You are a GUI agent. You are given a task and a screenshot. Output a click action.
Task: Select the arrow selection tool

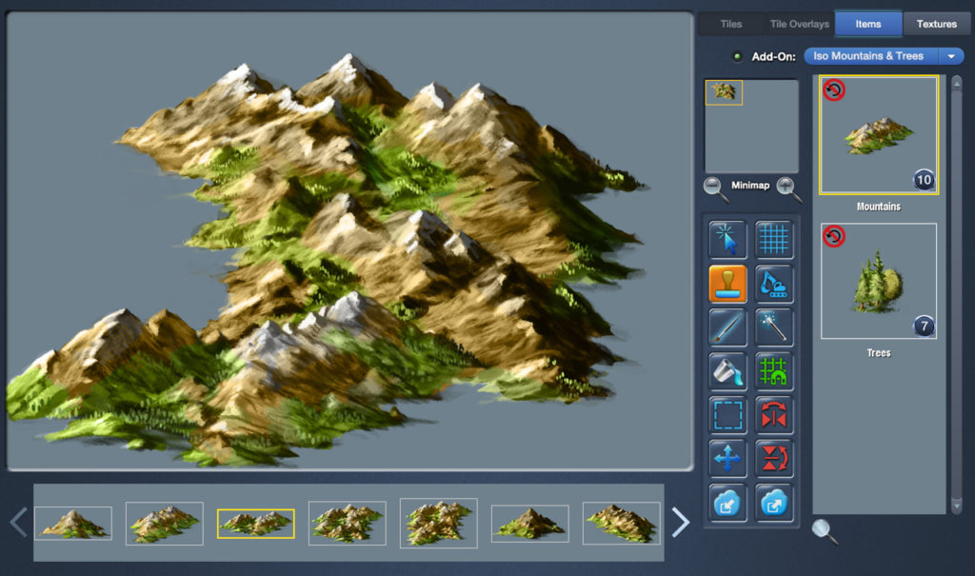[727, 239]
